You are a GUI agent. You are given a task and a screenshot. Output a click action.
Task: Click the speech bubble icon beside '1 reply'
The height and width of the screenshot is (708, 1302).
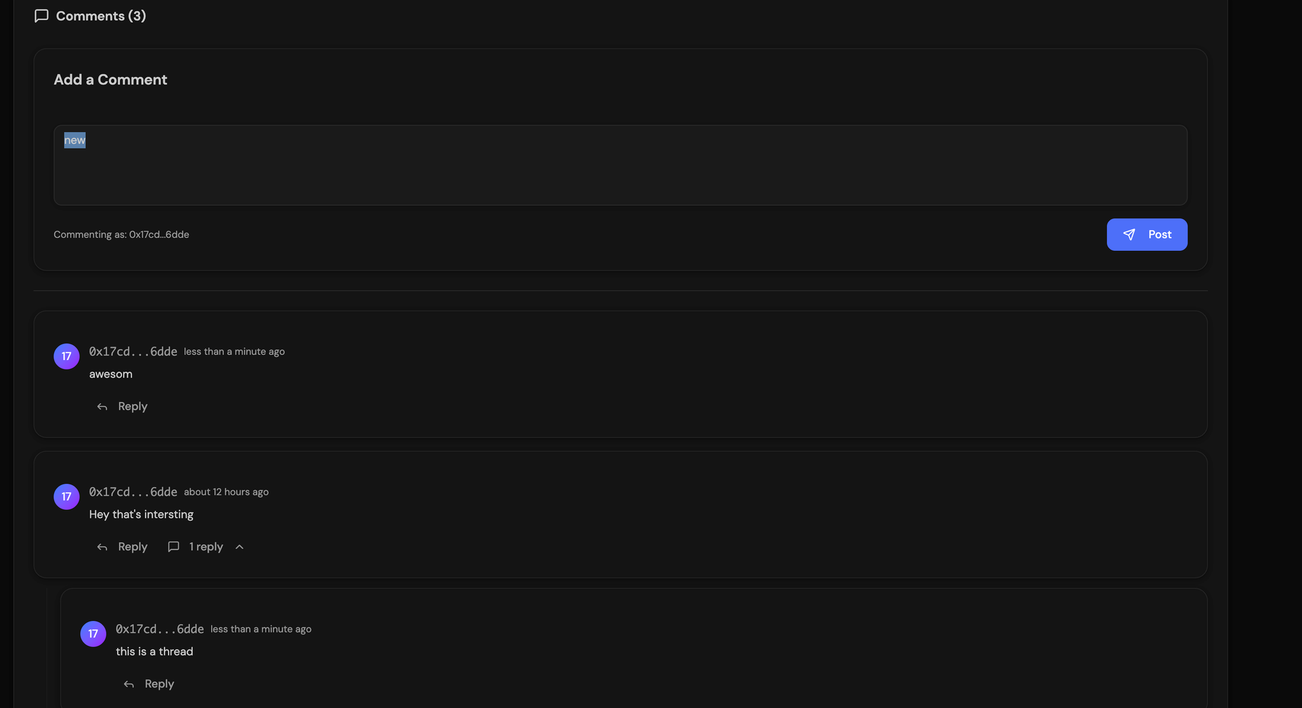point(174,547)
